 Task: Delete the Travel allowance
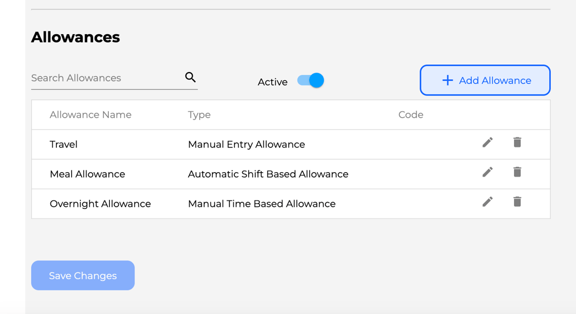tap(517, 142)
